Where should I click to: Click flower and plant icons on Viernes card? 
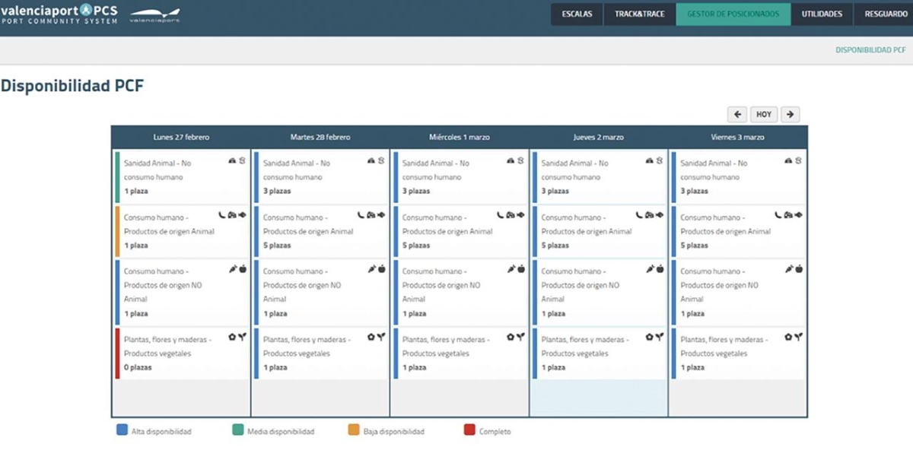794,336
